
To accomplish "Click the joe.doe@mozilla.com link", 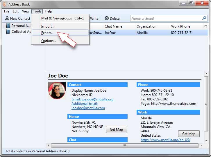I will (x=88, y=108).
